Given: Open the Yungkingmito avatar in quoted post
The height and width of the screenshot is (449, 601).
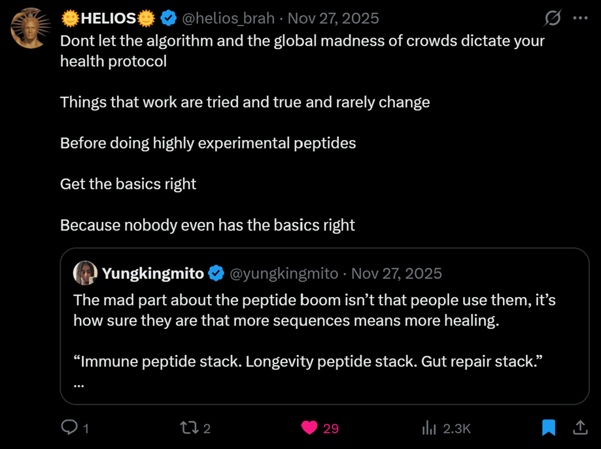Looking at the screenshot, I should coord(86,273).
